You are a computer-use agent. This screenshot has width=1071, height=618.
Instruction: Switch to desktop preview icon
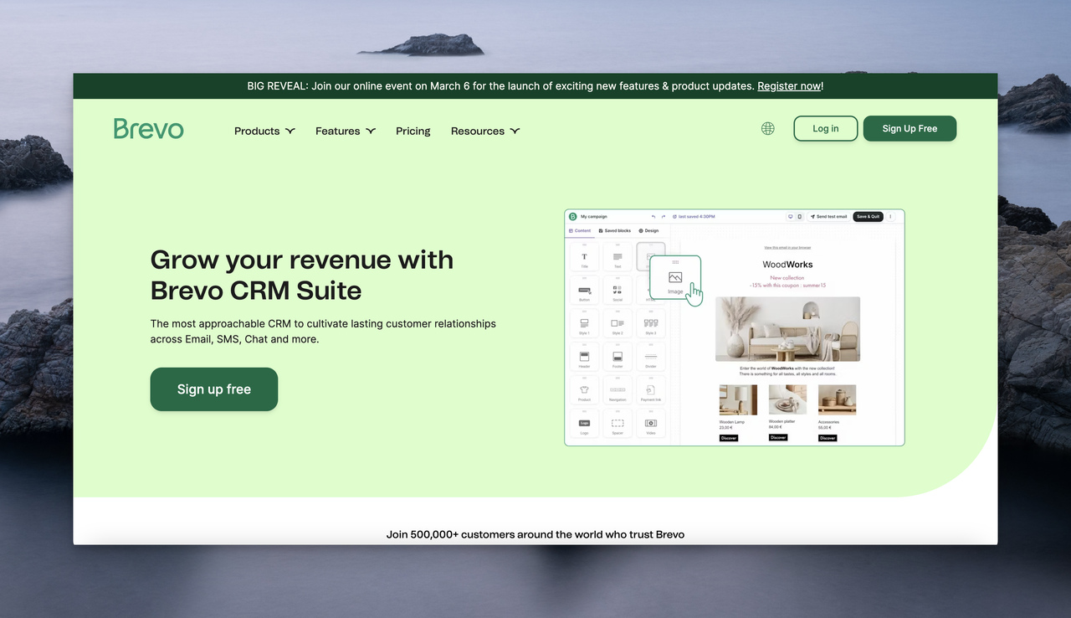pyautogui.click(x=791, y=216)
